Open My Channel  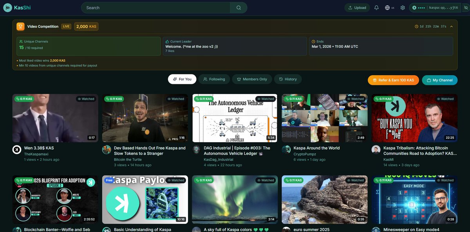[439, 80]
